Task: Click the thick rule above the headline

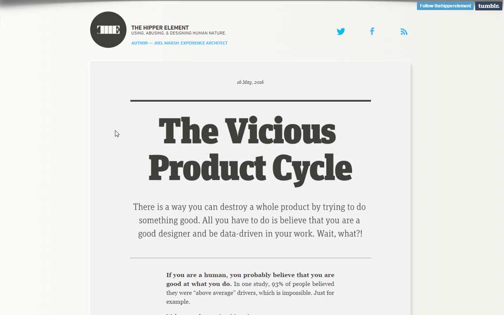Action: pyautogui.click(x=250, y=101)
